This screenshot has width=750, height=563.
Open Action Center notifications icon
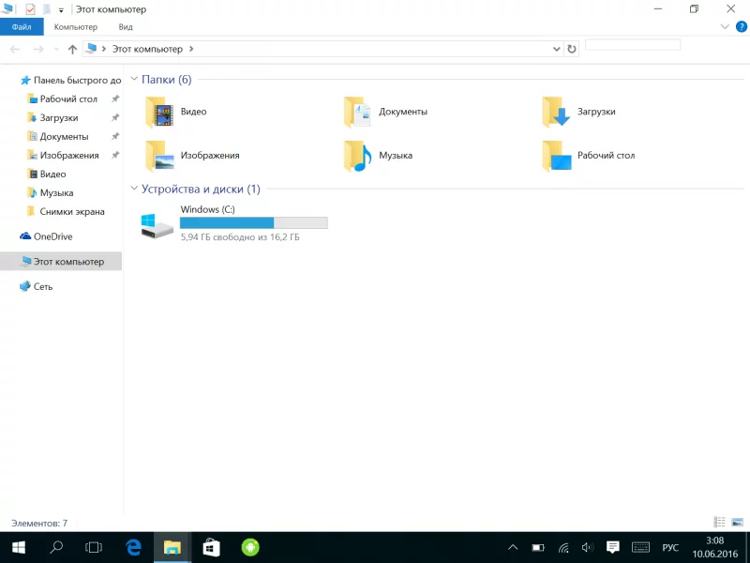click(613, 547)
